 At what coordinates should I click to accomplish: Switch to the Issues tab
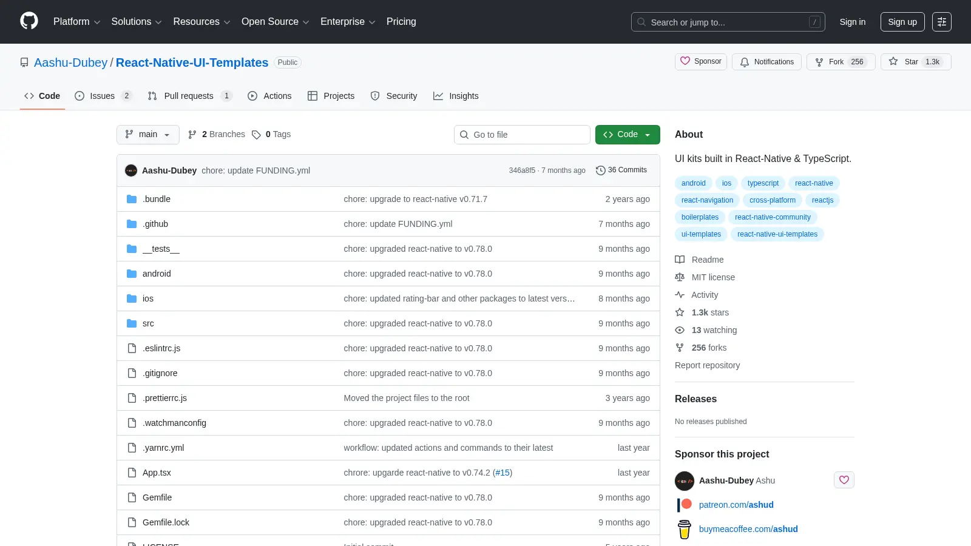click(x=103, y=96)
